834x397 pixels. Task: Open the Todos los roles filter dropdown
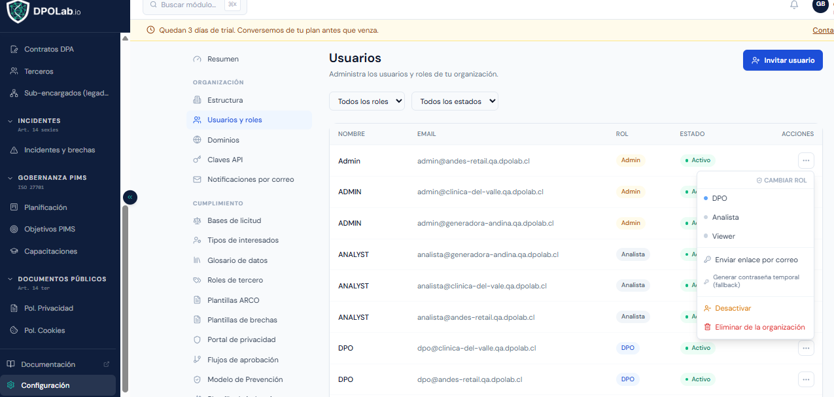pos(367,101)
